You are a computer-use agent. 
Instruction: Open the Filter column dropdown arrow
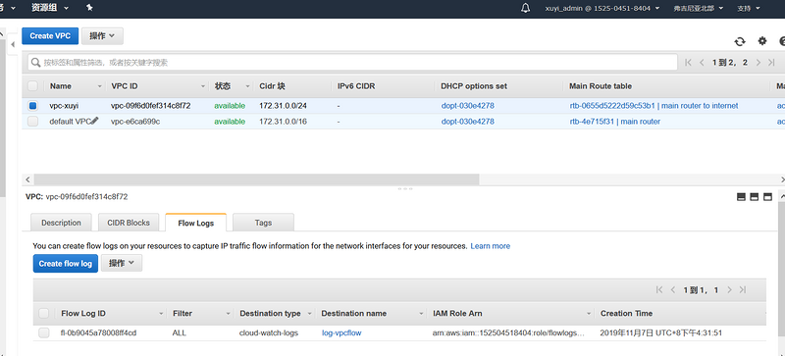coord(228,314)
